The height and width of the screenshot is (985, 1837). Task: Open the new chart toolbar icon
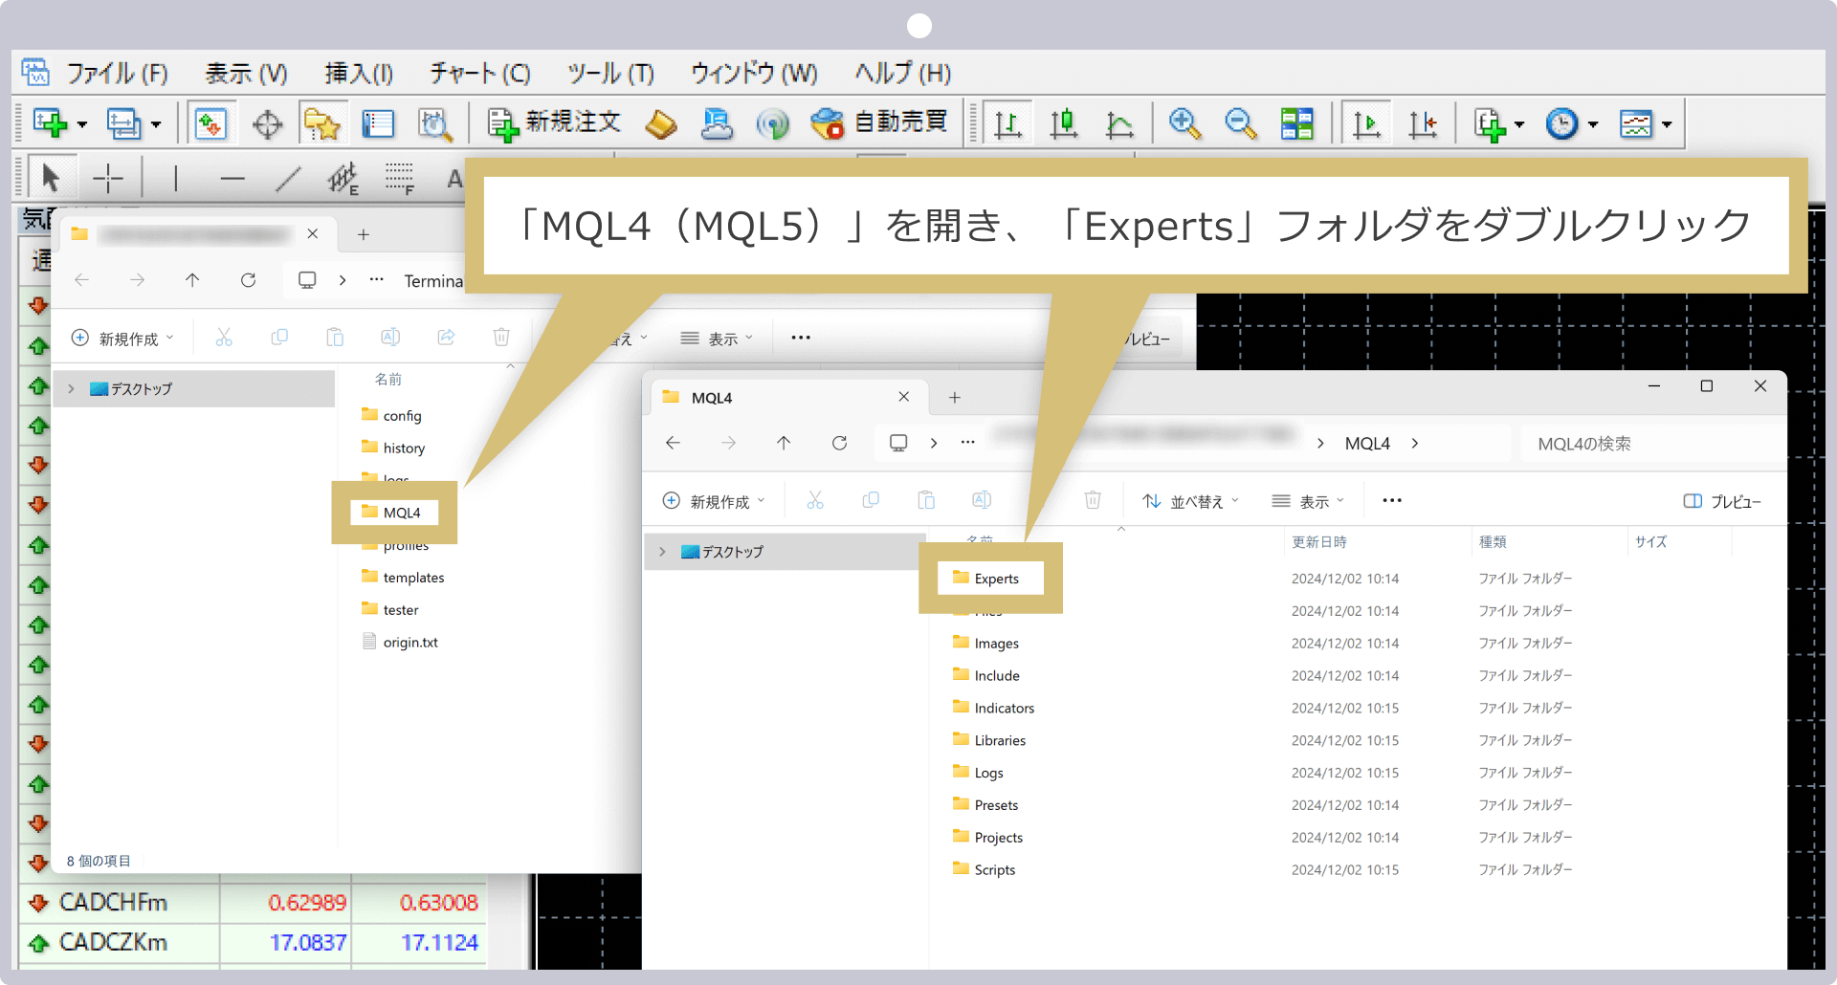tap(50, 123)
